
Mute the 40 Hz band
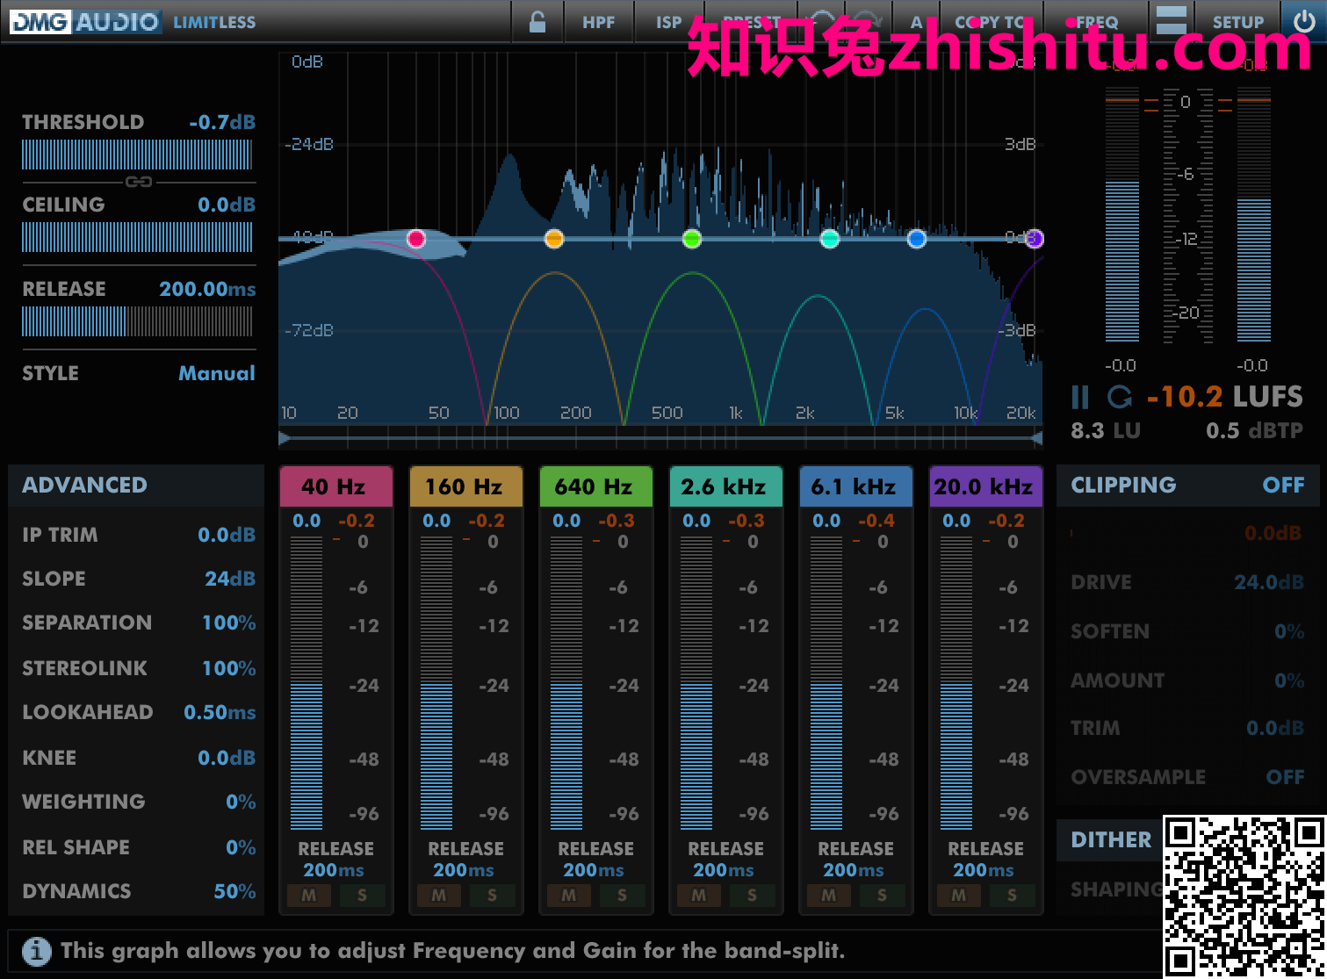(x=309, y=896)
